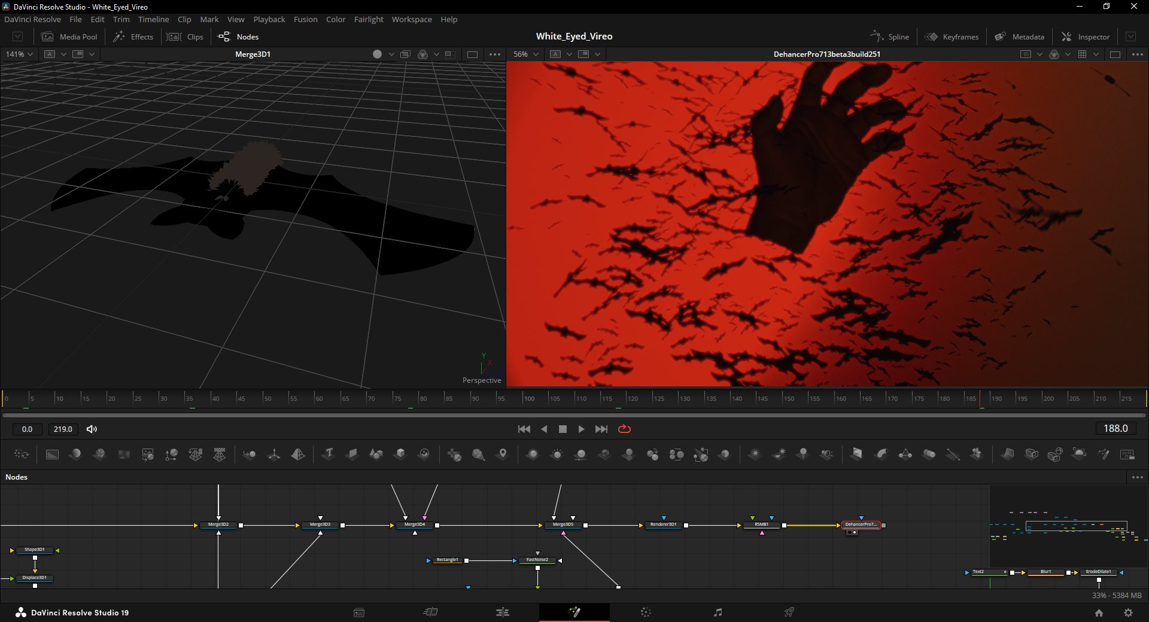The image size is (1149, 622).
Task: Go to Project Manager home icon
Action: pyautogui.click(x=1099, y=612)
